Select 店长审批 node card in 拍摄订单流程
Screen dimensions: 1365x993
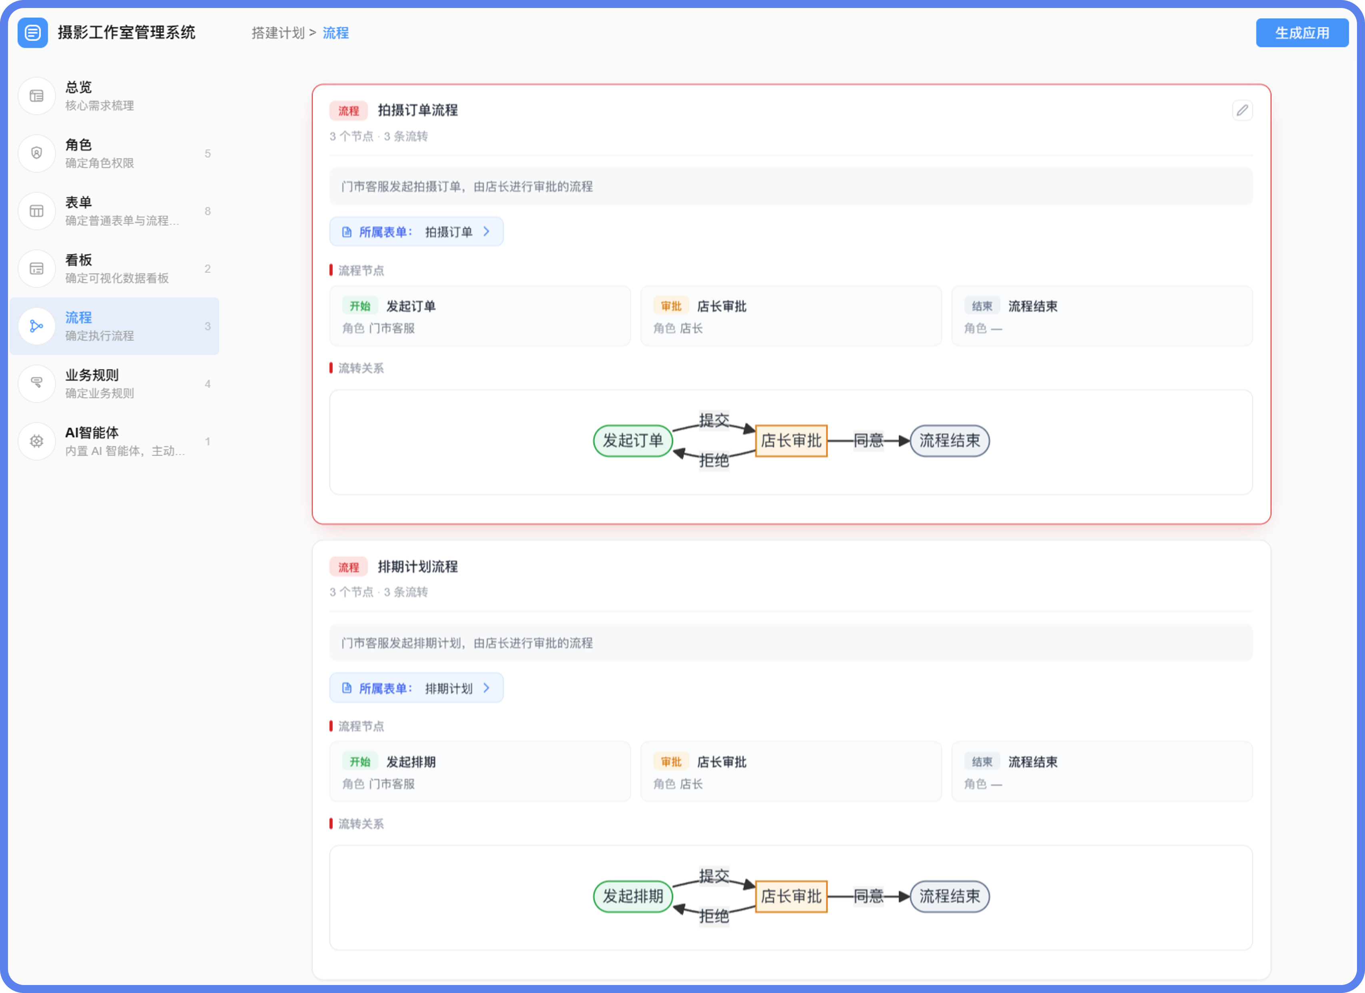click(791, 316)
